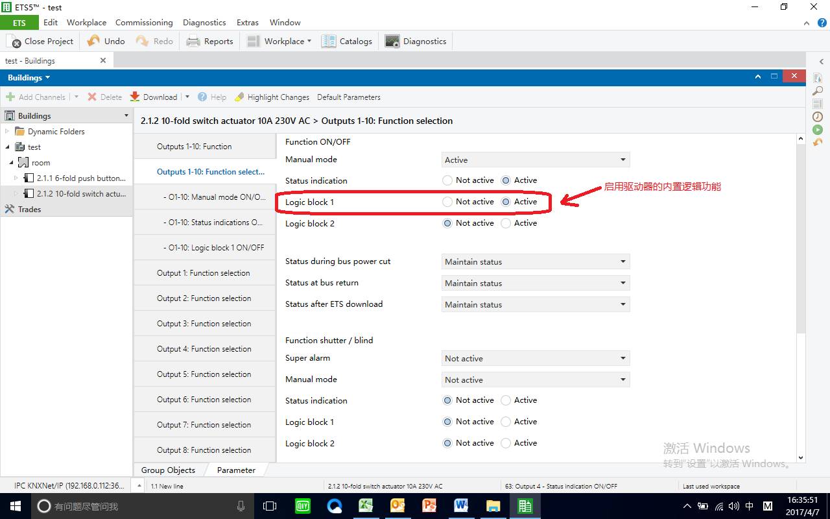Open the Window menu

285,22
